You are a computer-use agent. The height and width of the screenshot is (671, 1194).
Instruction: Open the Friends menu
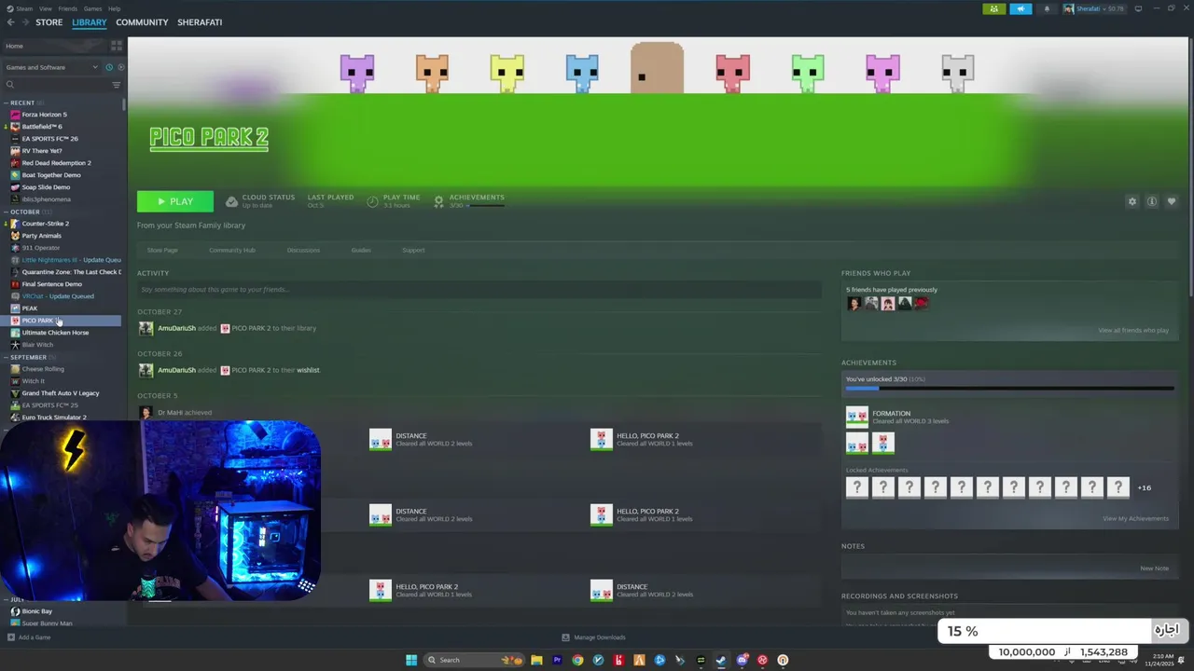pyautogui.click(x=68, y=8)
